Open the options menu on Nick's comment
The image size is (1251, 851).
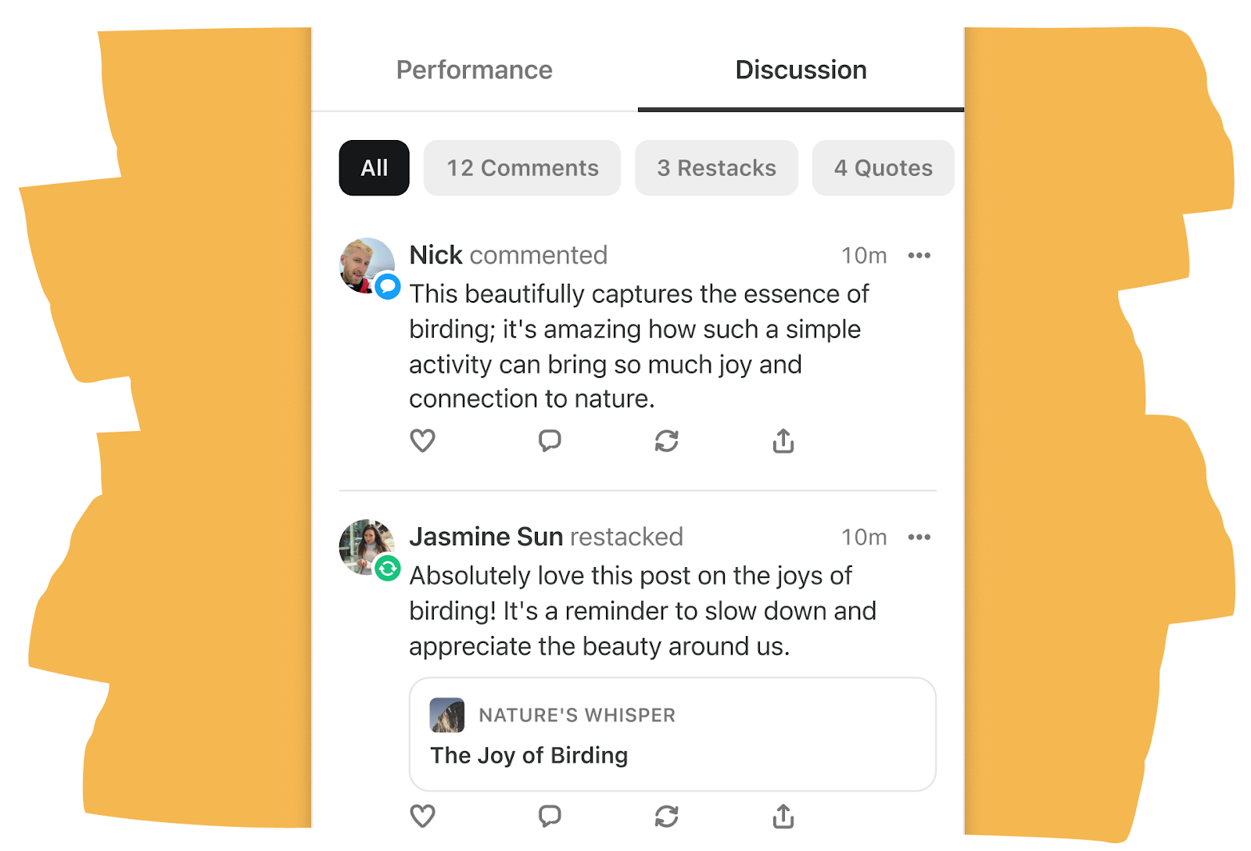tap(920, 255)
